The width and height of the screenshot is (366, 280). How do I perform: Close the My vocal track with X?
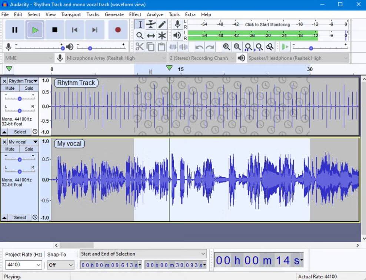[4, 142]
